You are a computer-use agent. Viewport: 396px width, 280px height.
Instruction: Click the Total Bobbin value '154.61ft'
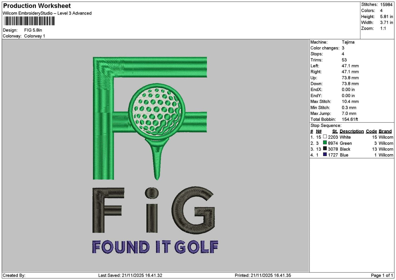click(350, 119)
